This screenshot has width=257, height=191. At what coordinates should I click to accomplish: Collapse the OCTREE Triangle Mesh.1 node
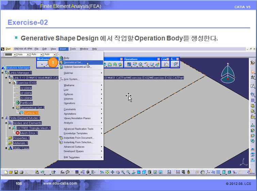coord(10,128)
